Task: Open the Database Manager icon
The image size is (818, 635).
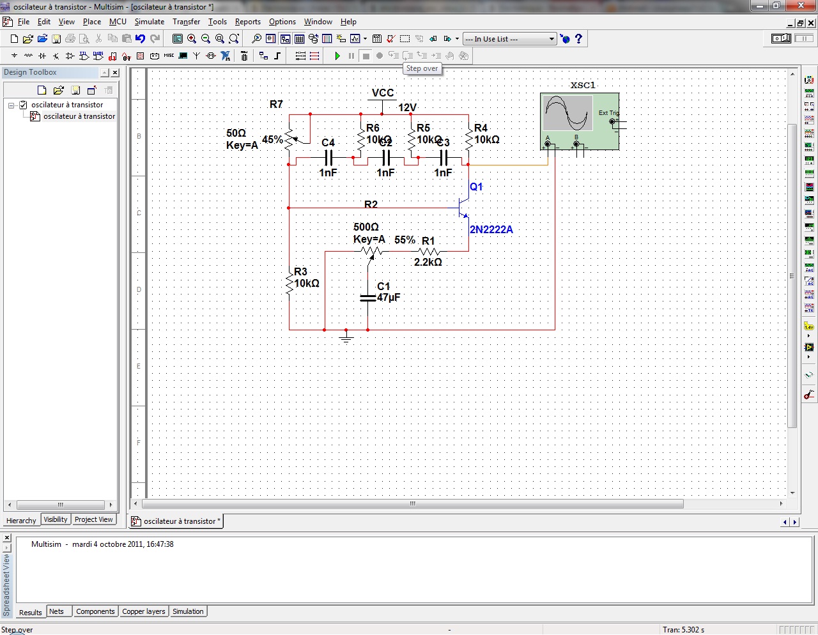Action: point(313,39)
